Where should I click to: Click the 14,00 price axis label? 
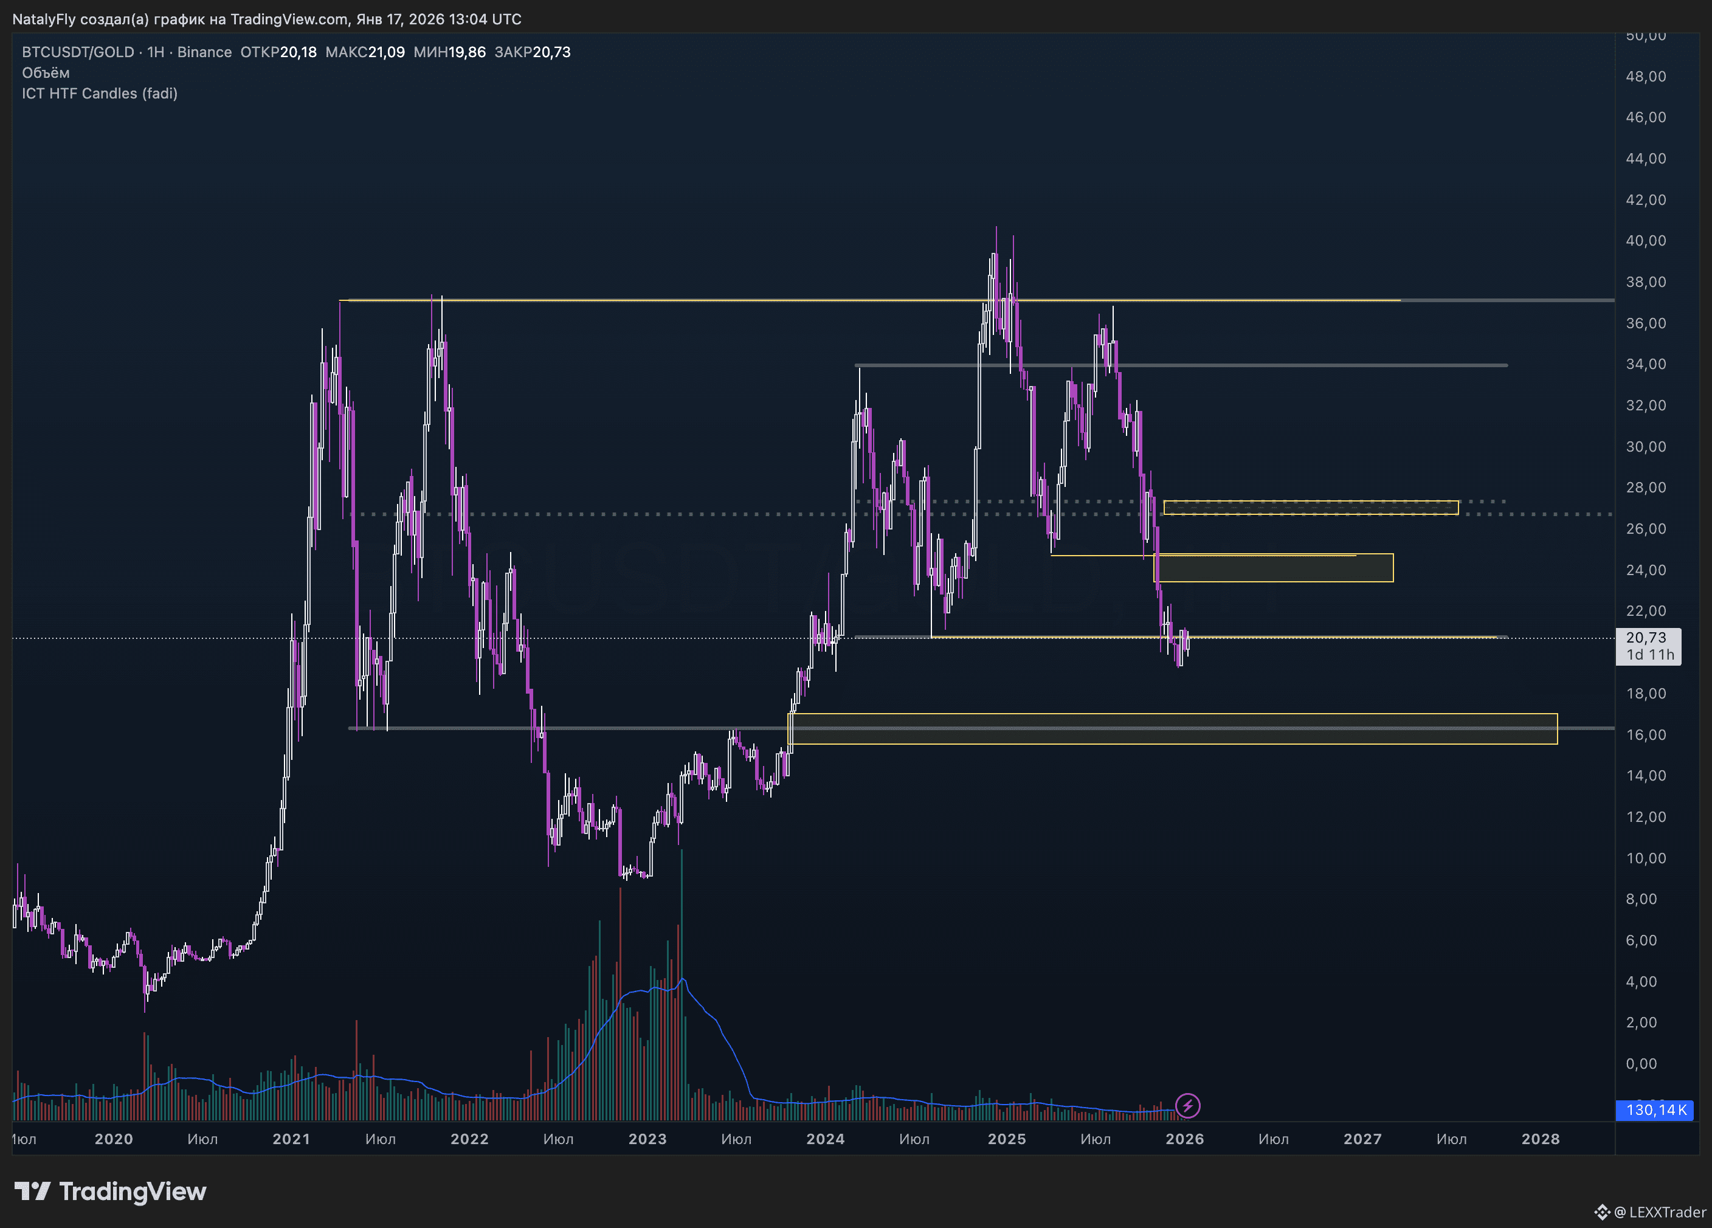[x=1646, y=776]
